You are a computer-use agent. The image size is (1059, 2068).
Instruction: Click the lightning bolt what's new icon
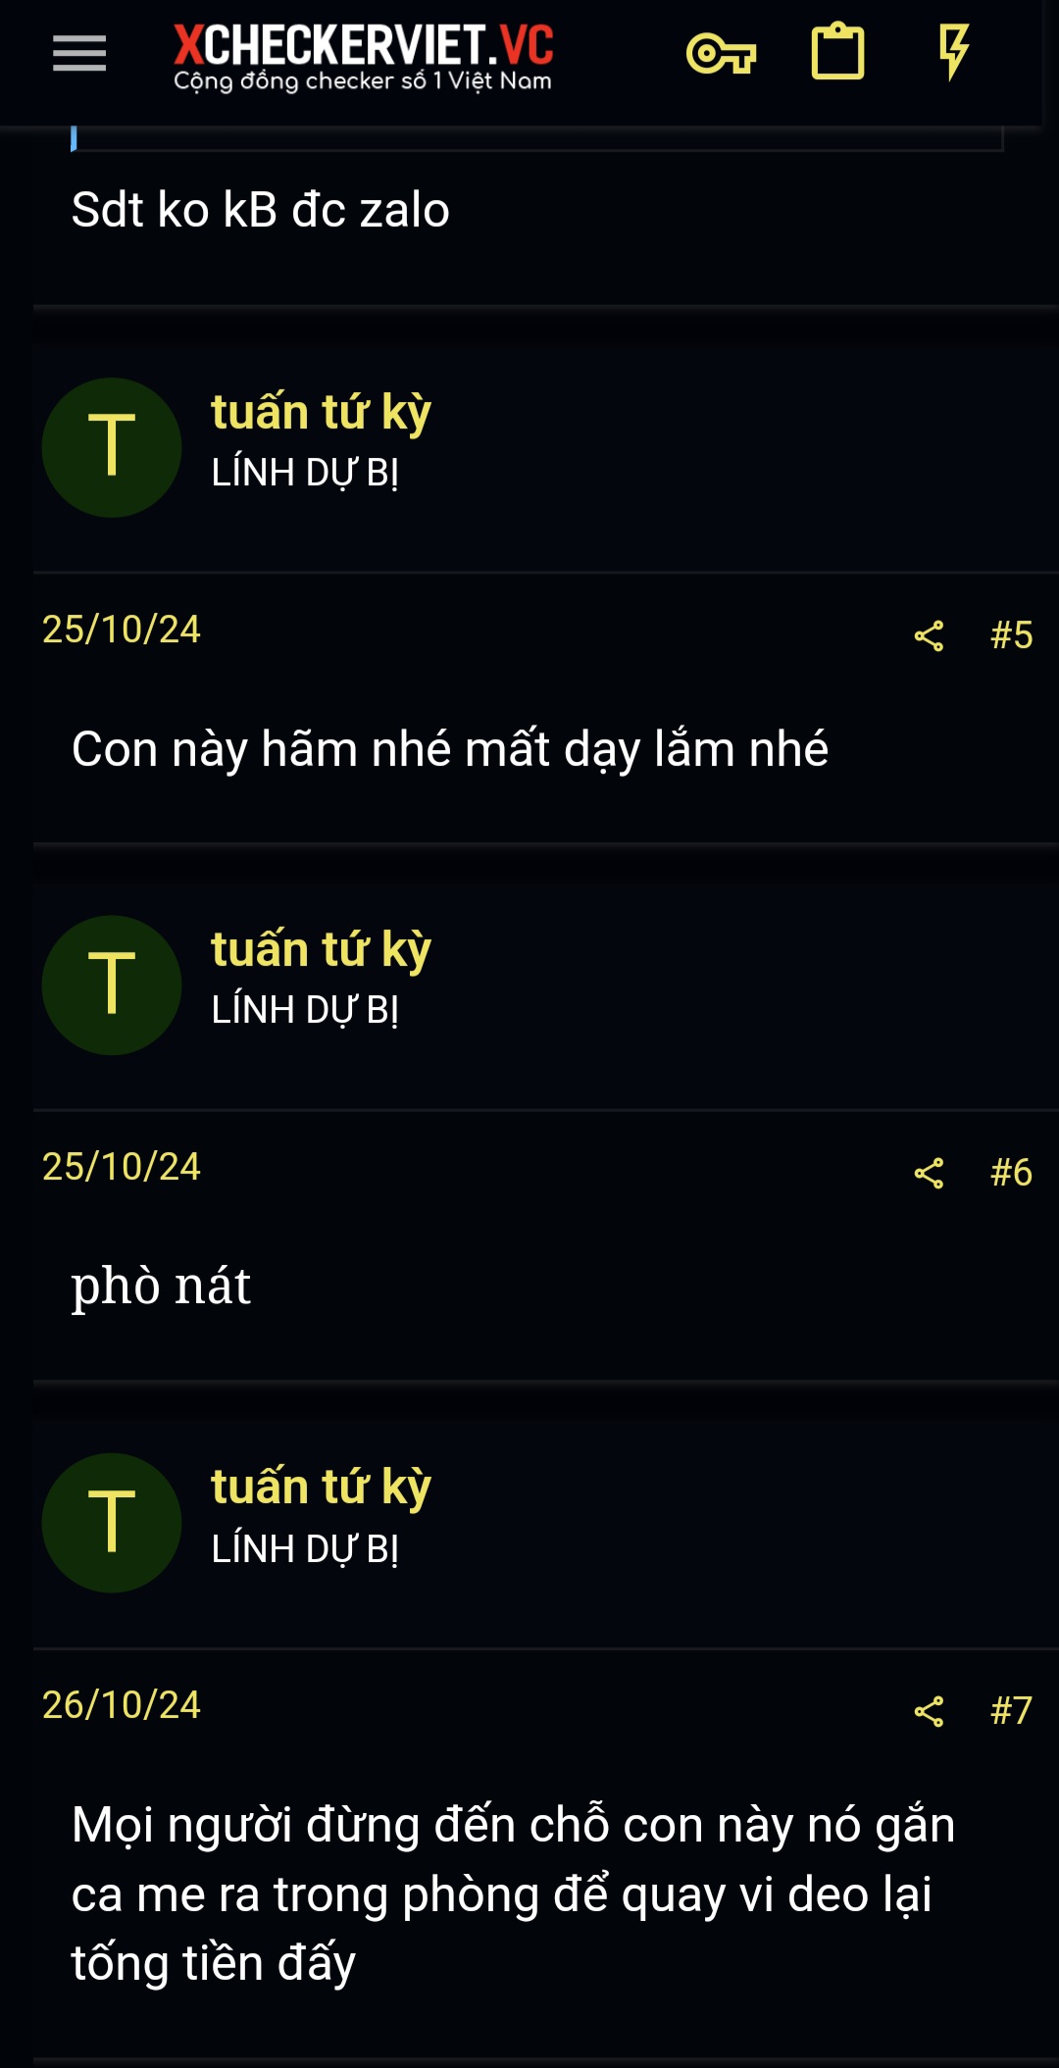[953, 52]
